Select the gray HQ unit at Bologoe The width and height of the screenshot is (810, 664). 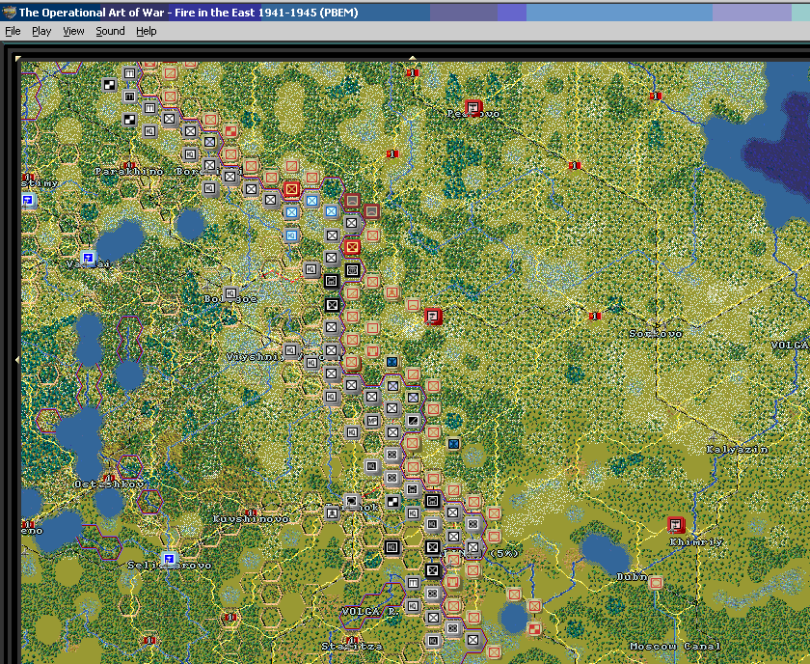[230, 294]
